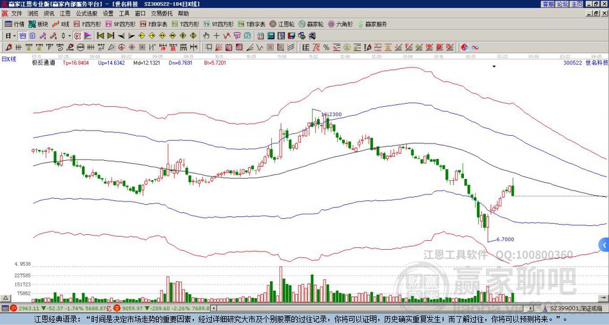Open the 交易委托 menu
609x325 pixels.
pyautogui.click(x=162, y=14)
